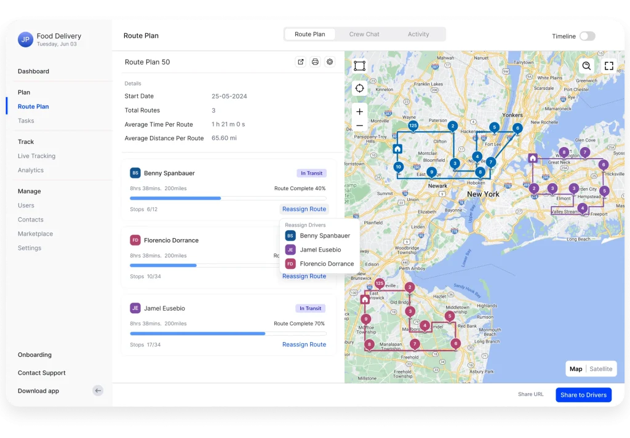Click red route home depot marker
Viewport: 630px width, 438px height.
point(365,300)
